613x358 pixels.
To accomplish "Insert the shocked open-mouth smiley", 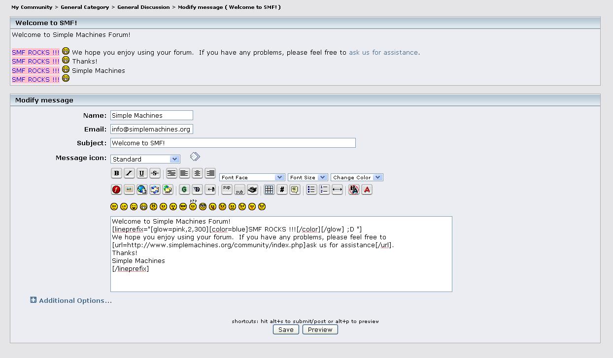I will [x=173, y=207].
